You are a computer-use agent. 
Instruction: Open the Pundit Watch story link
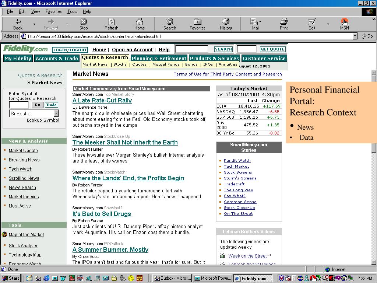(x=237, y=161)
